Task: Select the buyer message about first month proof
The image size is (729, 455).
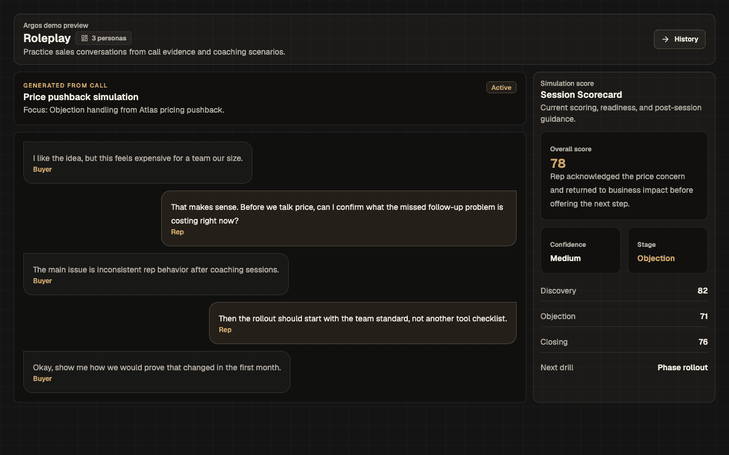Action: click(157, 372)
